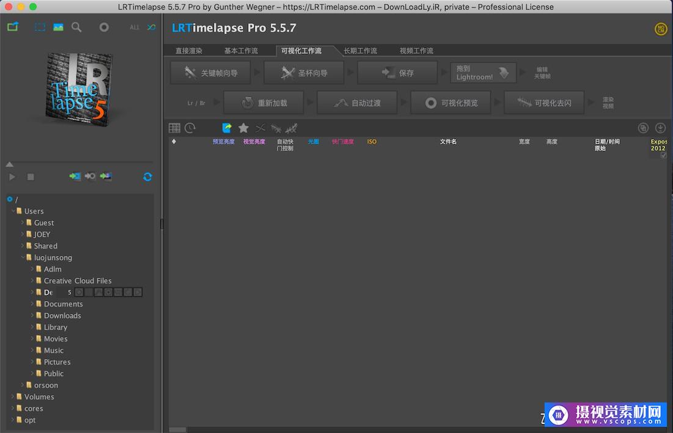
Task: Click the green open-folder icon in left toolbar
Action: coord(13,27)
